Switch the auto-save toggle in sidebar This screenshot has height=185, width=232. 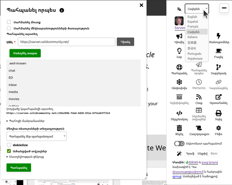[179, 144]
